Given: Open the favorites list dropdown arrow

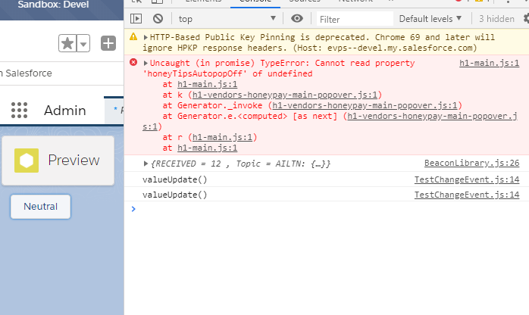Looking at the screenshot, I should pyautogui.click(x=83, y=43).
